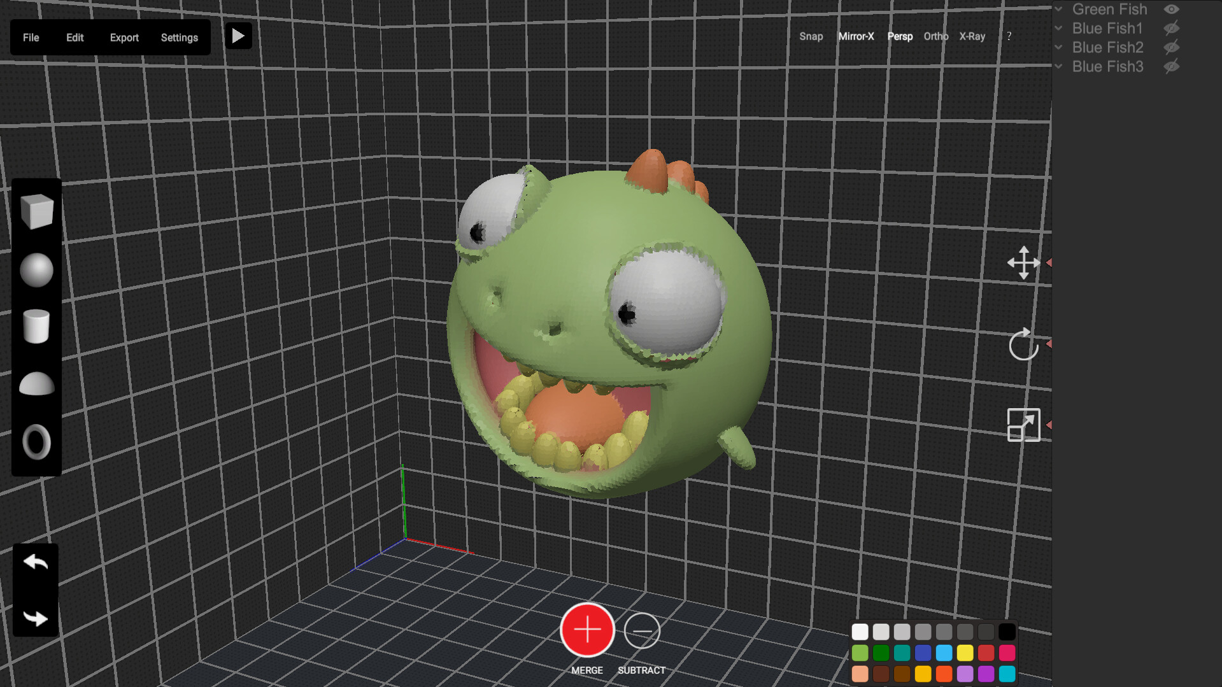Activate the rotate gizmo
This screenshot has height=687, width=1222.
pyautogui.click(x=1023, y=344)
